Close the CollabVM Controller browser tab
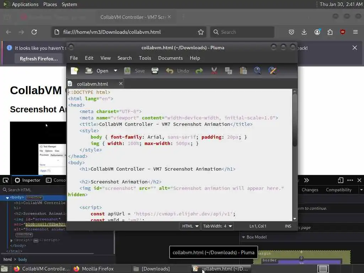Image resolution: width=364 pixels, height=273 pixels. [x=169, y=17]
